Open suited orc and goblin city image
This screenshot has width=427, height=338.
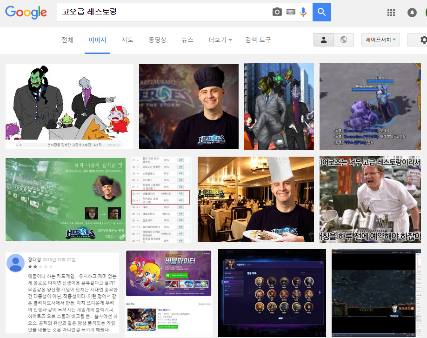click(x=279, y=106)
